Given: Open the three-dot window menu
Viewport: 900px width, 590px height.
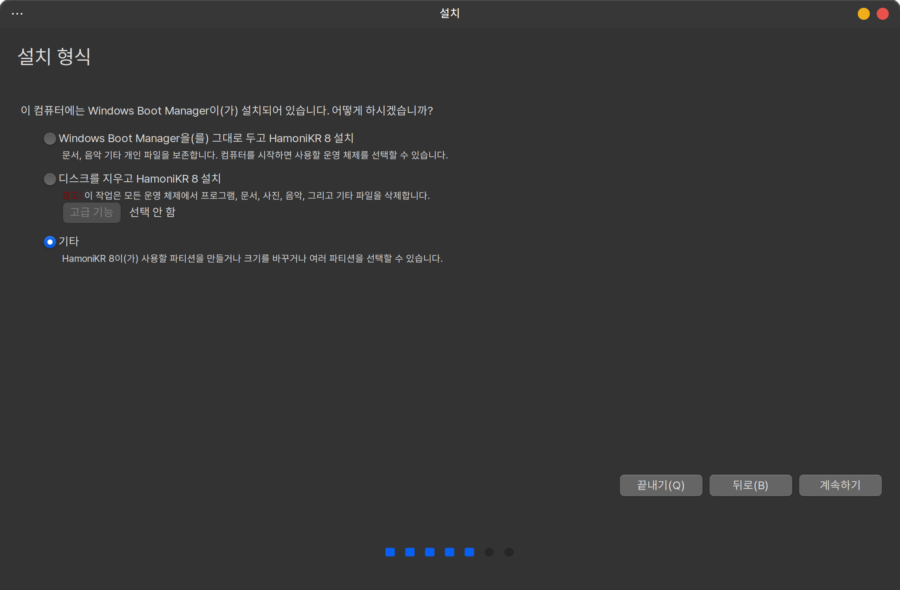Looking at the screenshot, I should pos(17,14).
